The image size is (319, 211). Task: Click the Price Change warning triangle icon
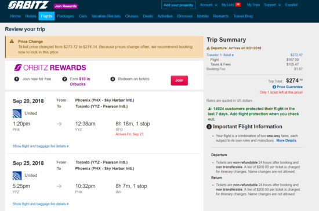12,41
